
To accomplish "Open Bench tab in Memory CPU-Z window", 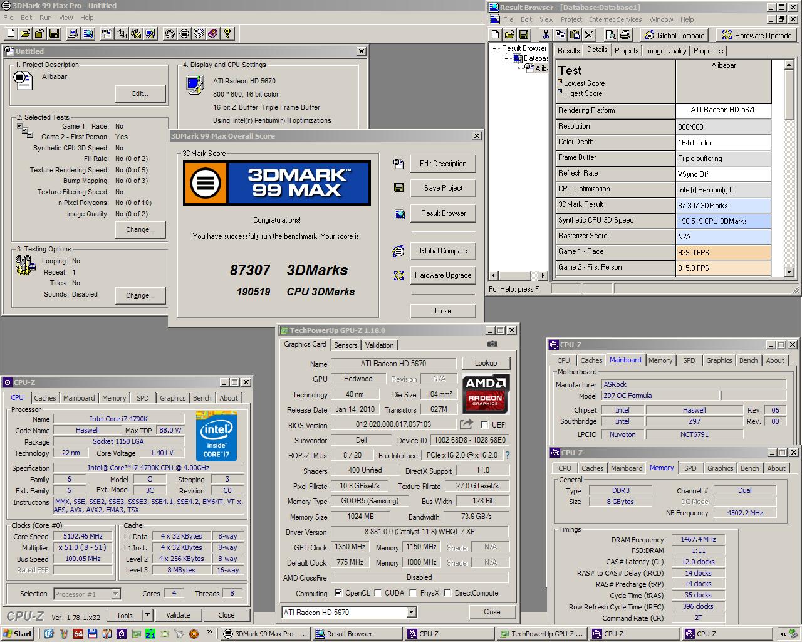I will coord(749,468).
